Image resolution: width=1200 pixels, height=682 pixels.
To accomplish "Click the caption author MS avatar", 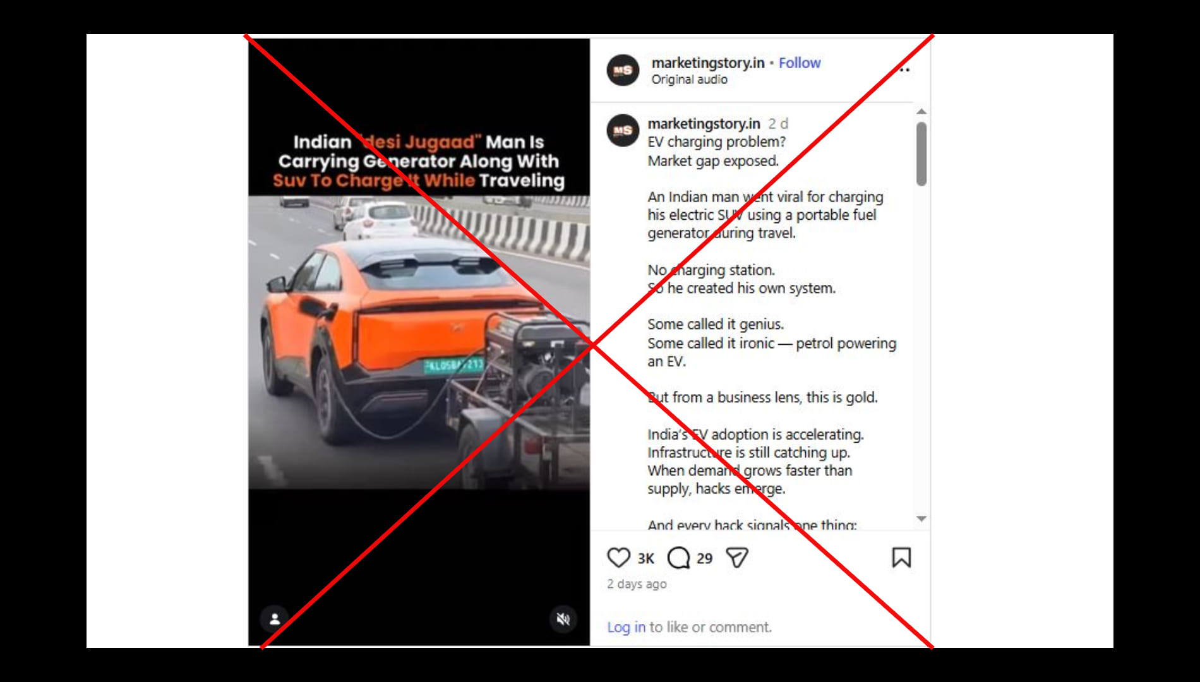I will click(x=623, y=130).
